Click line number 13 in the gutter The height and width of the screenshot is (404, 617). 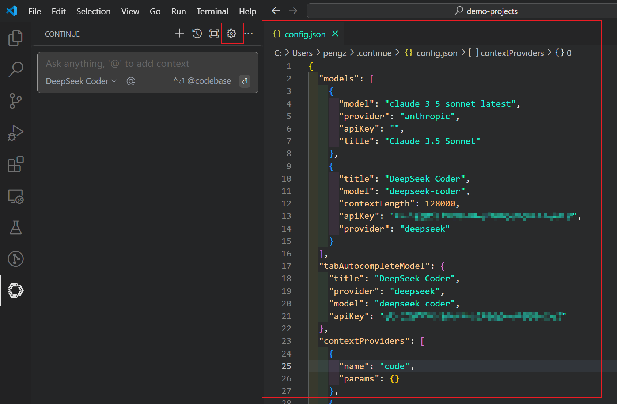click(286, 216)
